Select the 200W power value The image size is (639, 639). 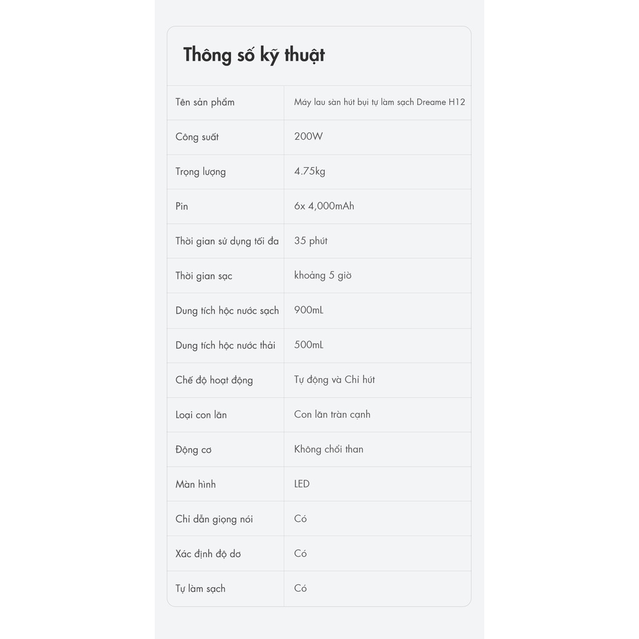tap(308, 137)
